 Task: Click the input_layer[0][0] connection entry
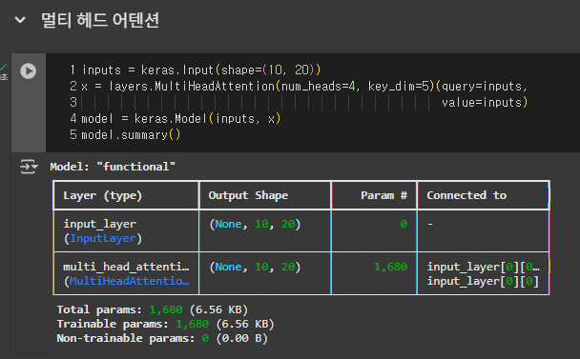tap(483, 281)
